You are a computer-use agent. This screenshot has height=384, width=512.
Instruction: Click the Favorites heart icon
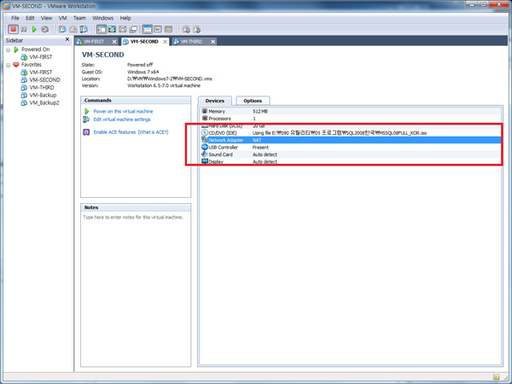pos(16,65)
